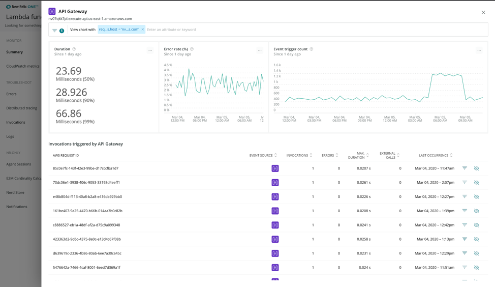Click the event source icon for c8886527 request

pos(275,225)
